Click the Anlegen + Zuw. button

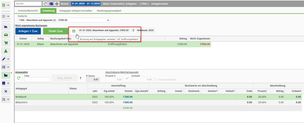coord(28,31)
